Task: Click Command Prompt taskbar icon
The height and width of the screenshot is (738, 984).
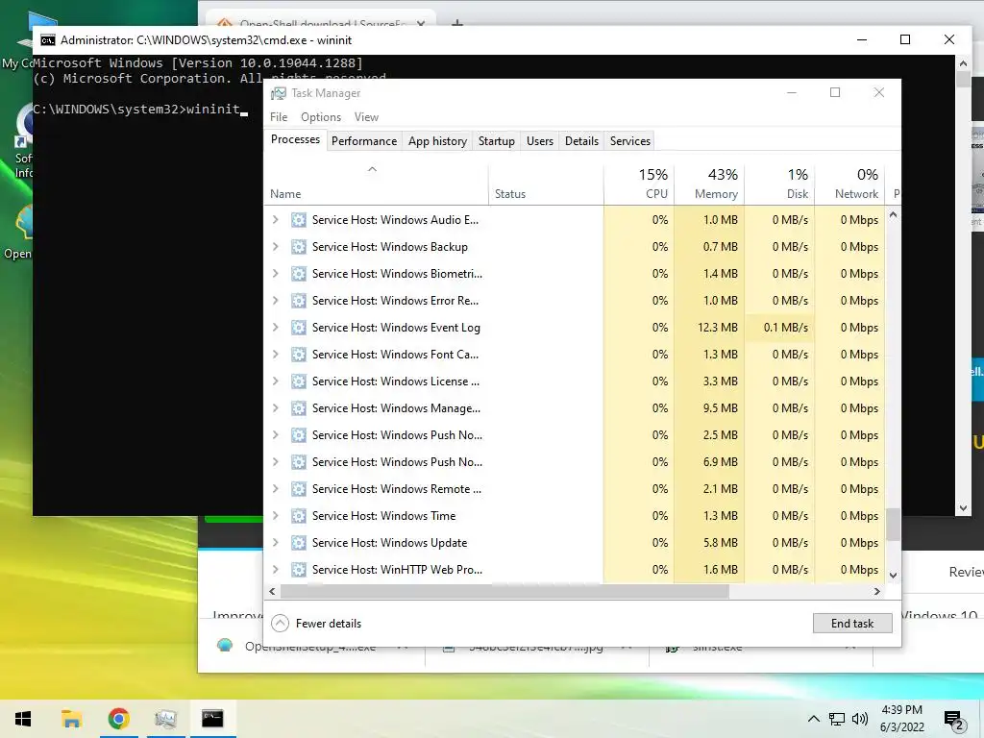Action: pos(212,719)
